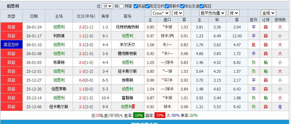Screen dimensions: 291x124
Task: Click the 比分(半场) column header
Action: click(86, 16)
